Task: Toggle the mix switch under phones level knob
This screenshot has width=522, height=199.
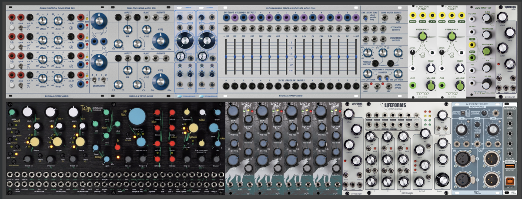Action: pos(438,128)
